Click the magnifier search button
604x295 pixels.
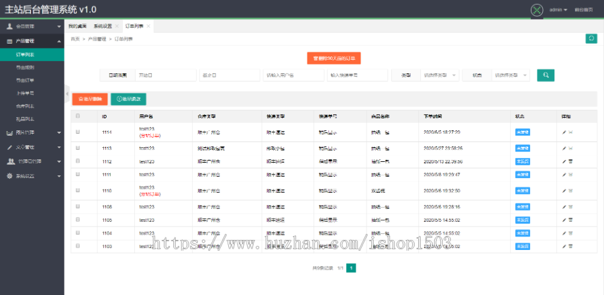546,75
